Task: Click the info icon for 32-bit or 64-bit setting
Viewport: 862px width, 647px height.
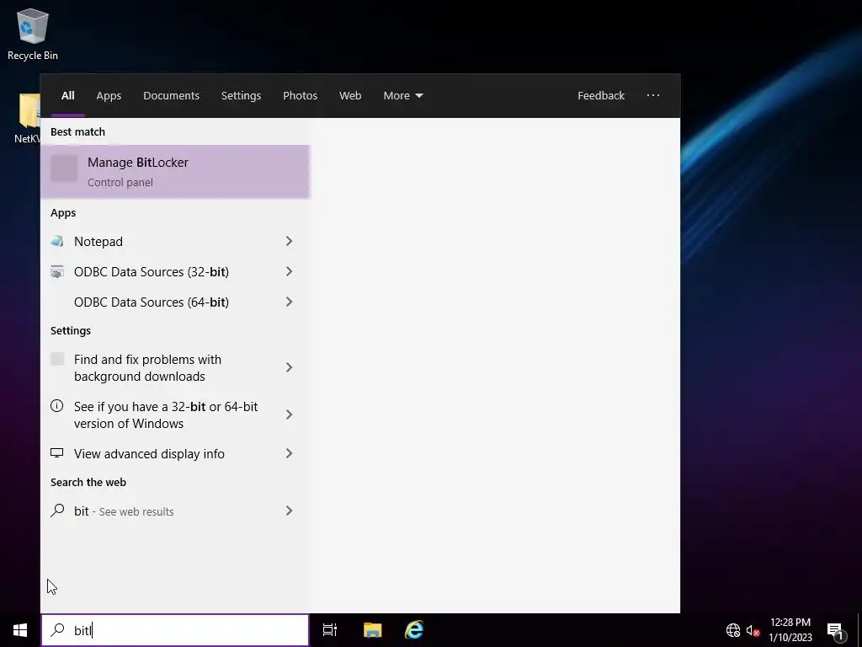Action: pos(56,406)
